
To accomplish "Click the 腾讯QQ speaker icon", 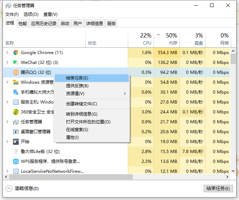I will [16, 72].
